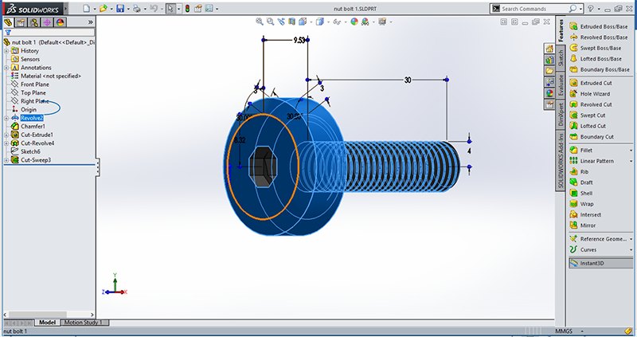Expand the Annotations tree node

pos(6,68)
